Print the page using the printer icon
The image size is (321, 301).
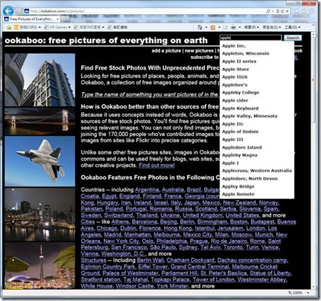(x=233, y=28)
